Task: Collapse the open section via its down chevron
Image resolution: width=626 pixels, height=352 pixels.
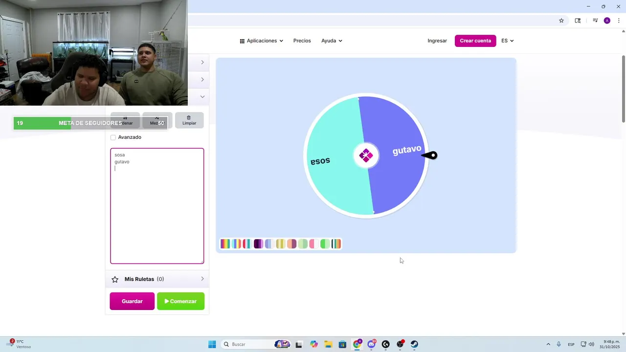Action: pos(202,97)
